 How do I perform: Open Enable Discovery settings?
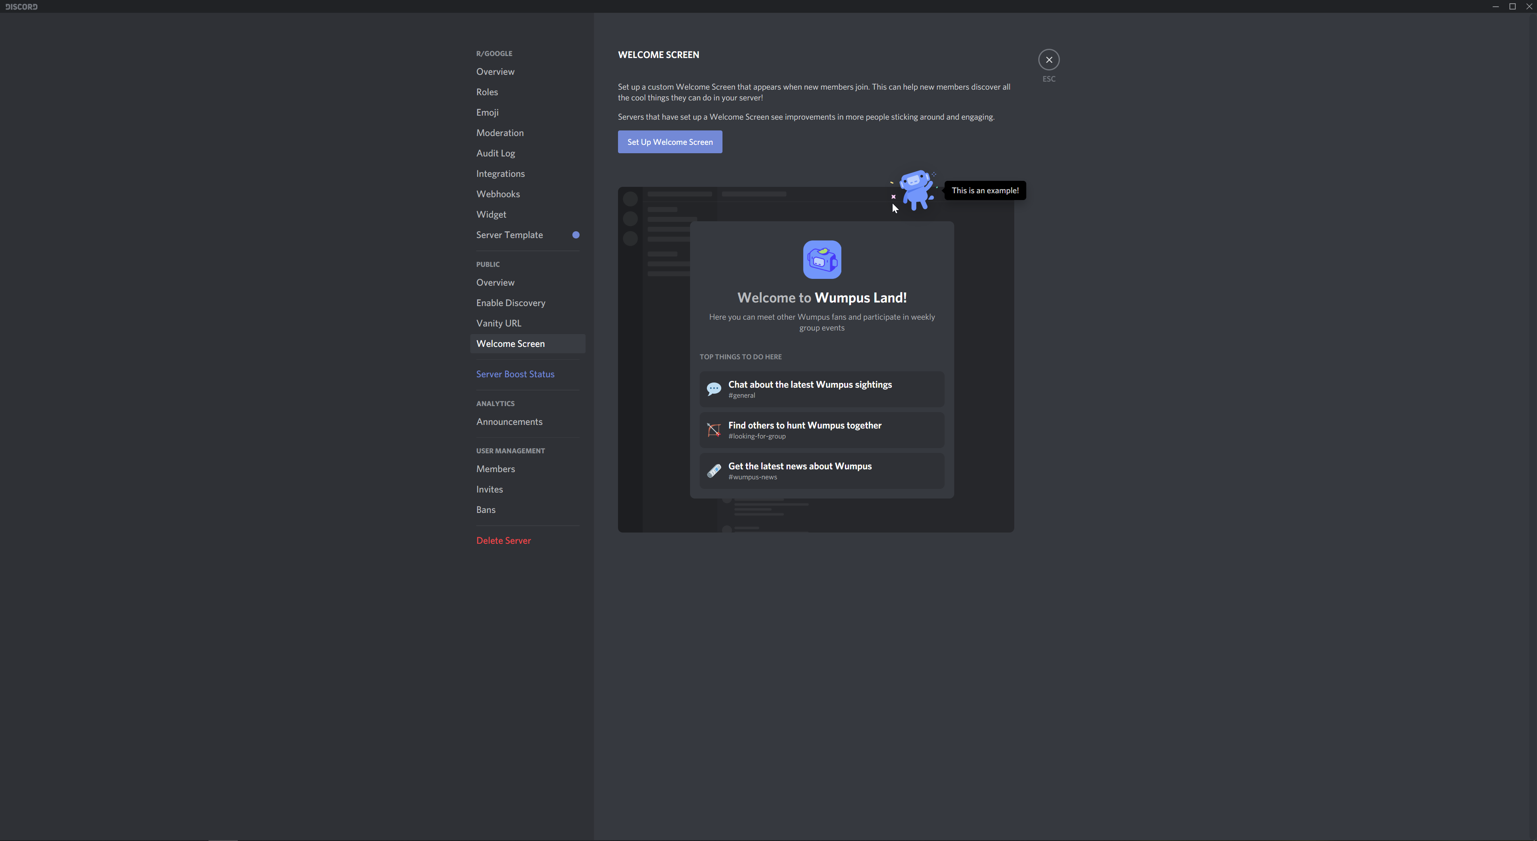click(510, 303)
